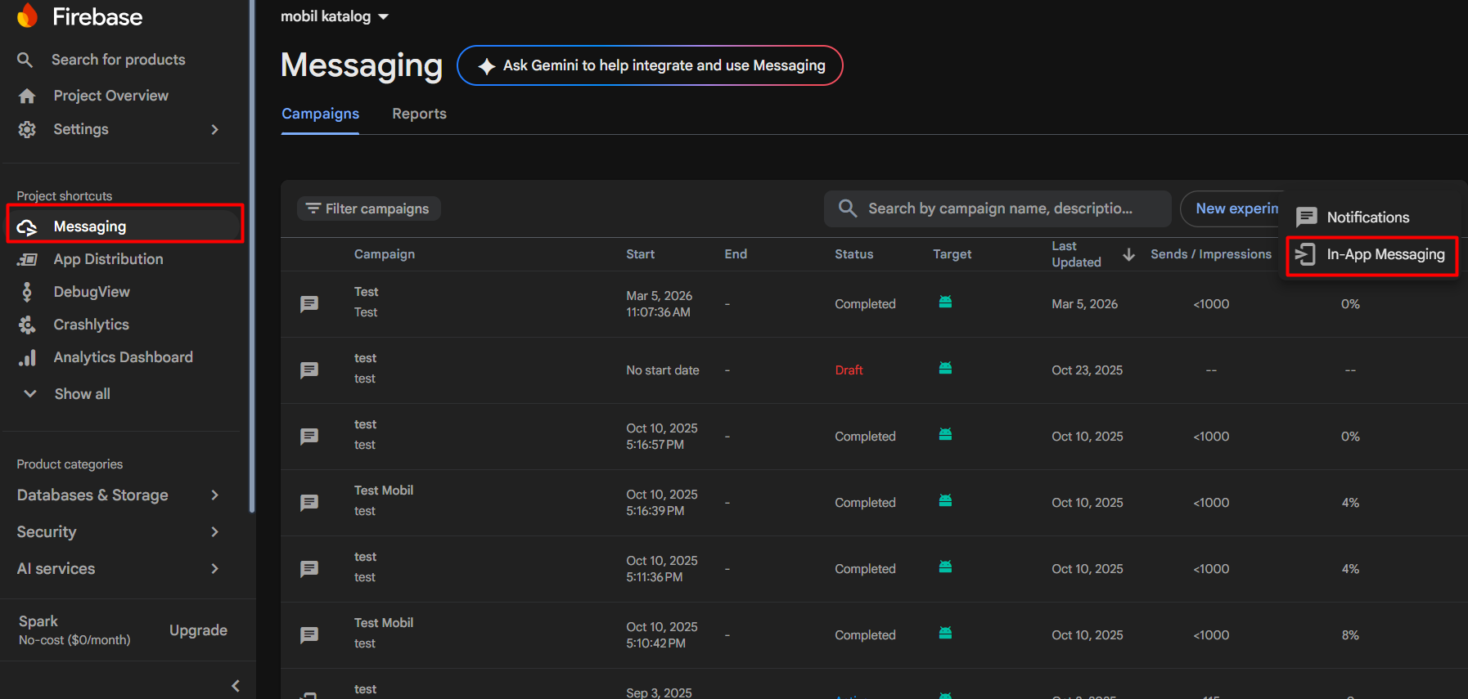Open Analytics Dashboard from the sidebar
Screen dimensions: 1468x699
point(123,357)
